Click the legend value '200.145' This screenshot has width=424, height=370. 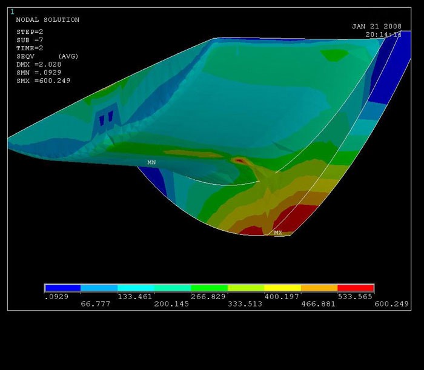point(171,304)
